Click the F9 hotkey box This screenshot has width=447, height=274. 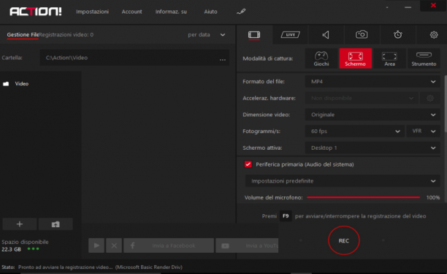click(x=286, y=216)
